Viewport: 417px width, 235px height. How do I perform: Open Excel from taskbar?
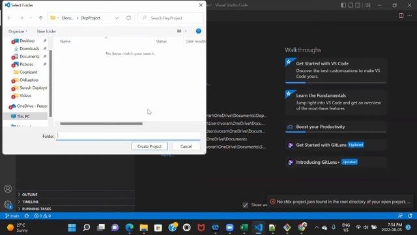[x=244, y=228]
